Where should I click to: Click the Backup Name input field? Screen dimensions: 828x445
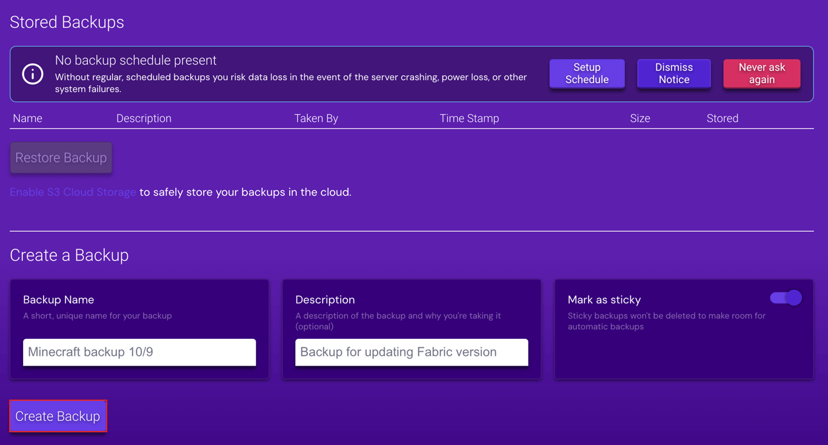[x=139, y=352]
